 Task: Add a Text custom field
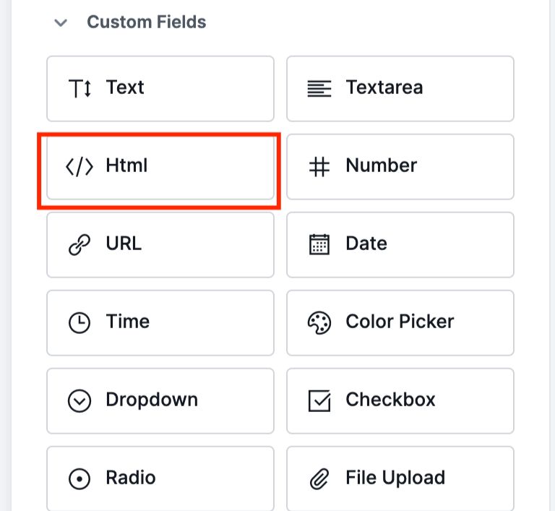point(160,88)
